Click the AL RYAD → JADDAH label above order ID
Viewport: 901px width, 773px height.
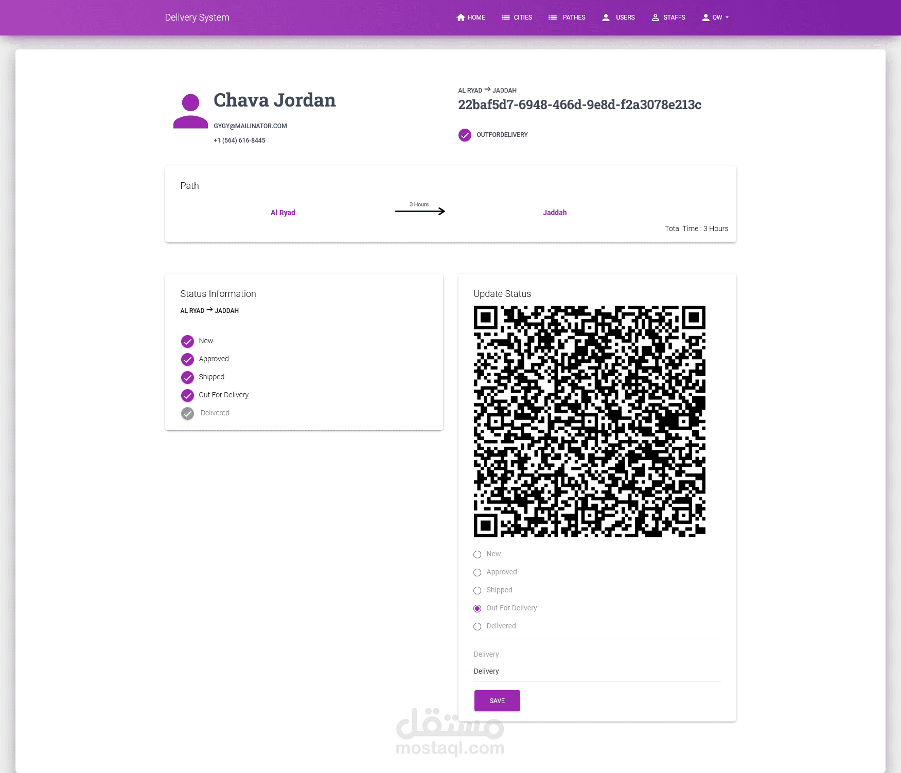pos(487,90)
